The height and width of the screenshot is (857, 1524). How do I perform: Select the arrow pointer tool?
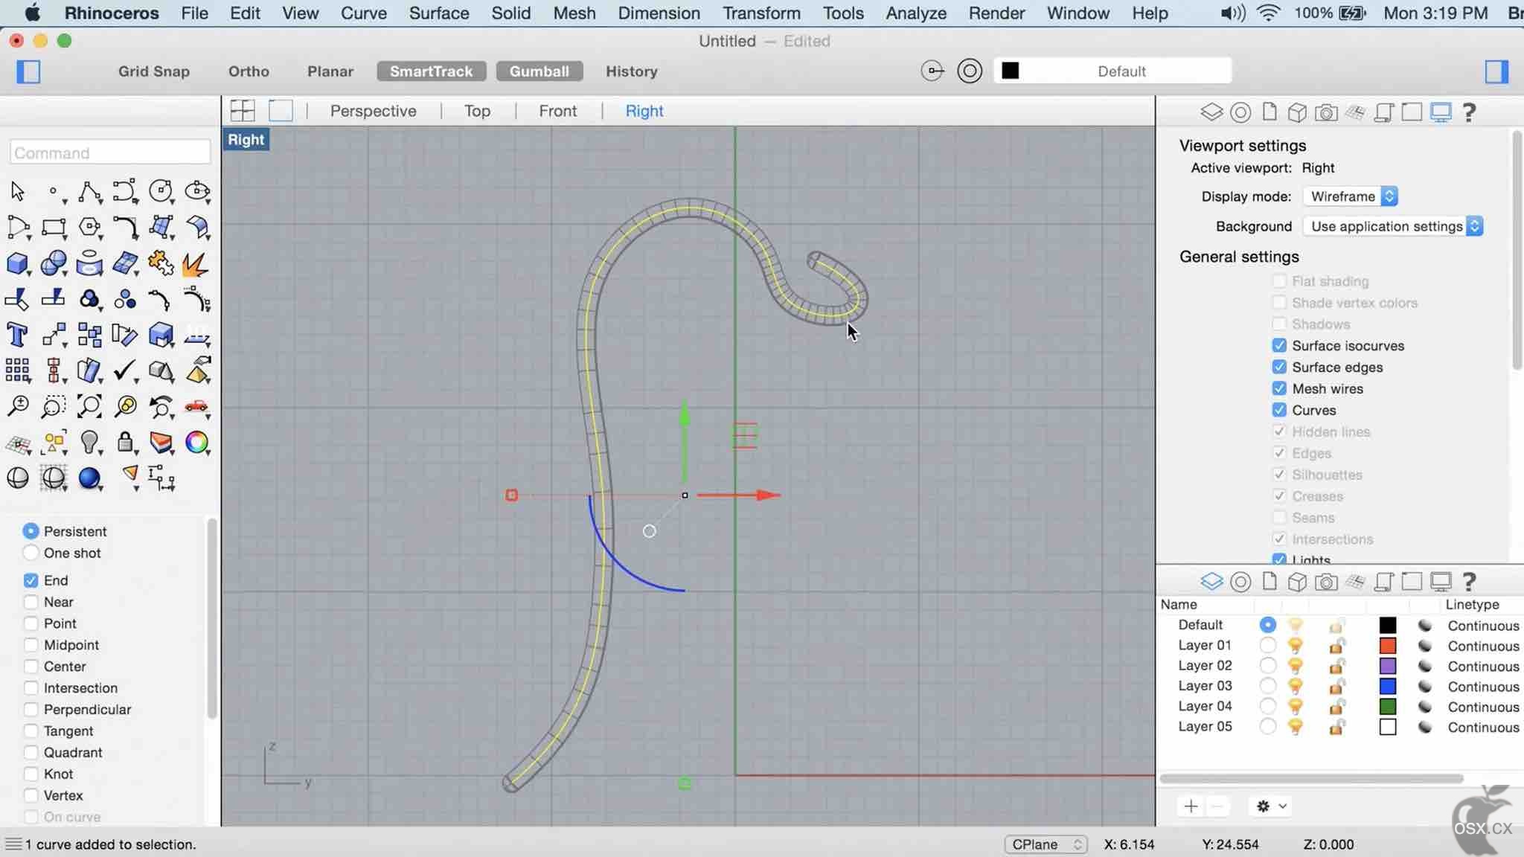18,192
